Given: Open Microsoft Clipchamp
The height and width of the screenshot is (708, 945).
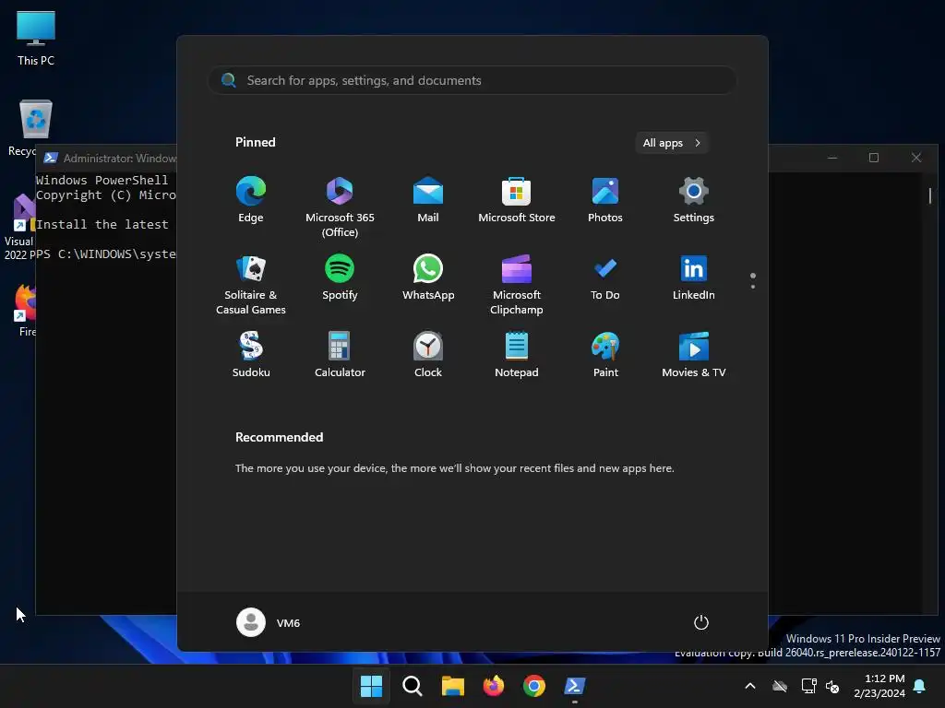Looking at the screenshot, I should [517, 284].
